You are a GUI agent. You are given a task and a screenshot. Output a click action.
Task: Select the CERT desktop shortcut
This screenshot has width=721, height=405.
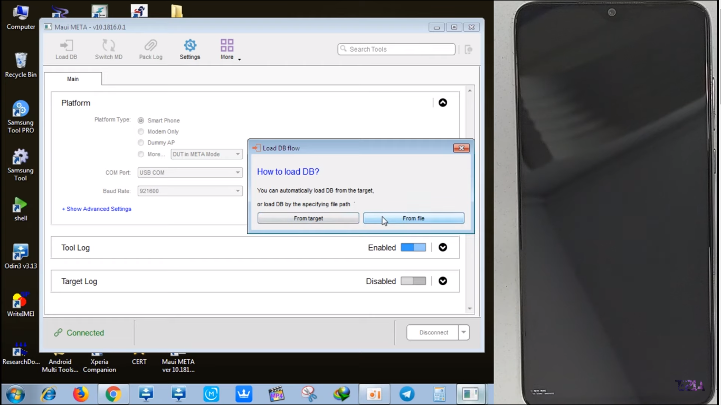(x=139, y=359)
